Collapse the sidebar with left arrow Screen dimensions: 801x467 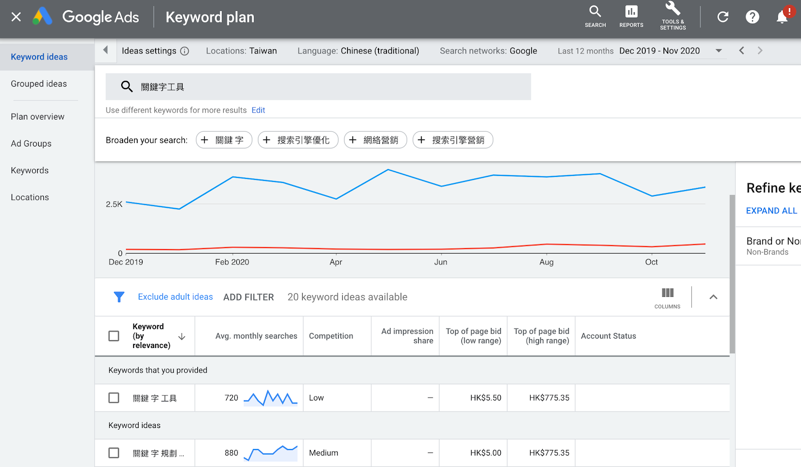106,50
